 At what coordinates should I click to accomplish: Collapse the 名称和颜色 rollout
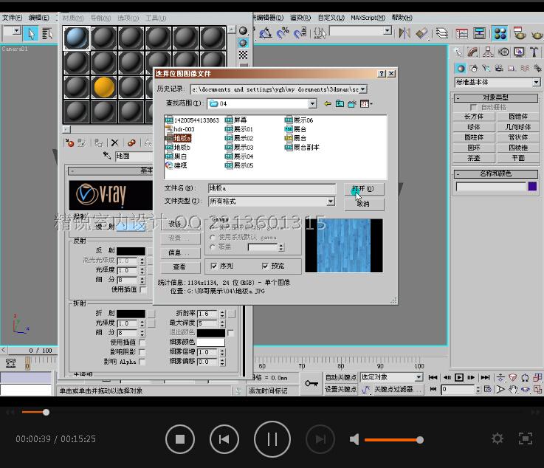click(495, 173)
